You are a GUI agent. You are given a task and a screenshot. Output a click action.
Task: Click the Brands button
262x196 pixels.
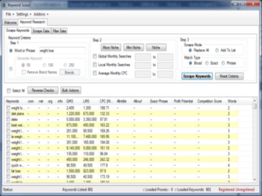click(x=69, y=72)
